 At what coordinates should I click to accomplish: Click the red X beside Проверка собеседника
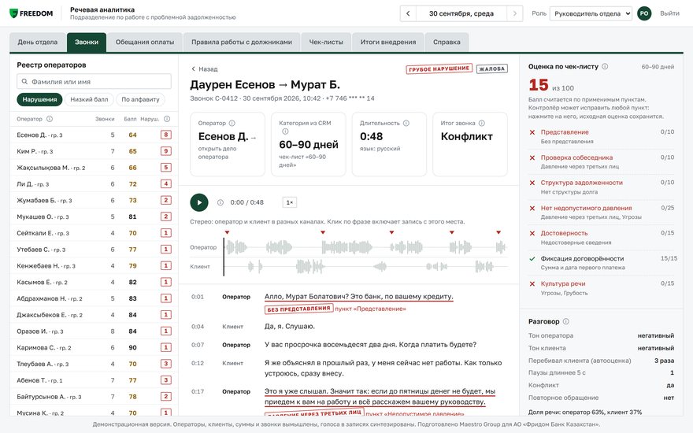pyautogui.click(x=532, y=157)
